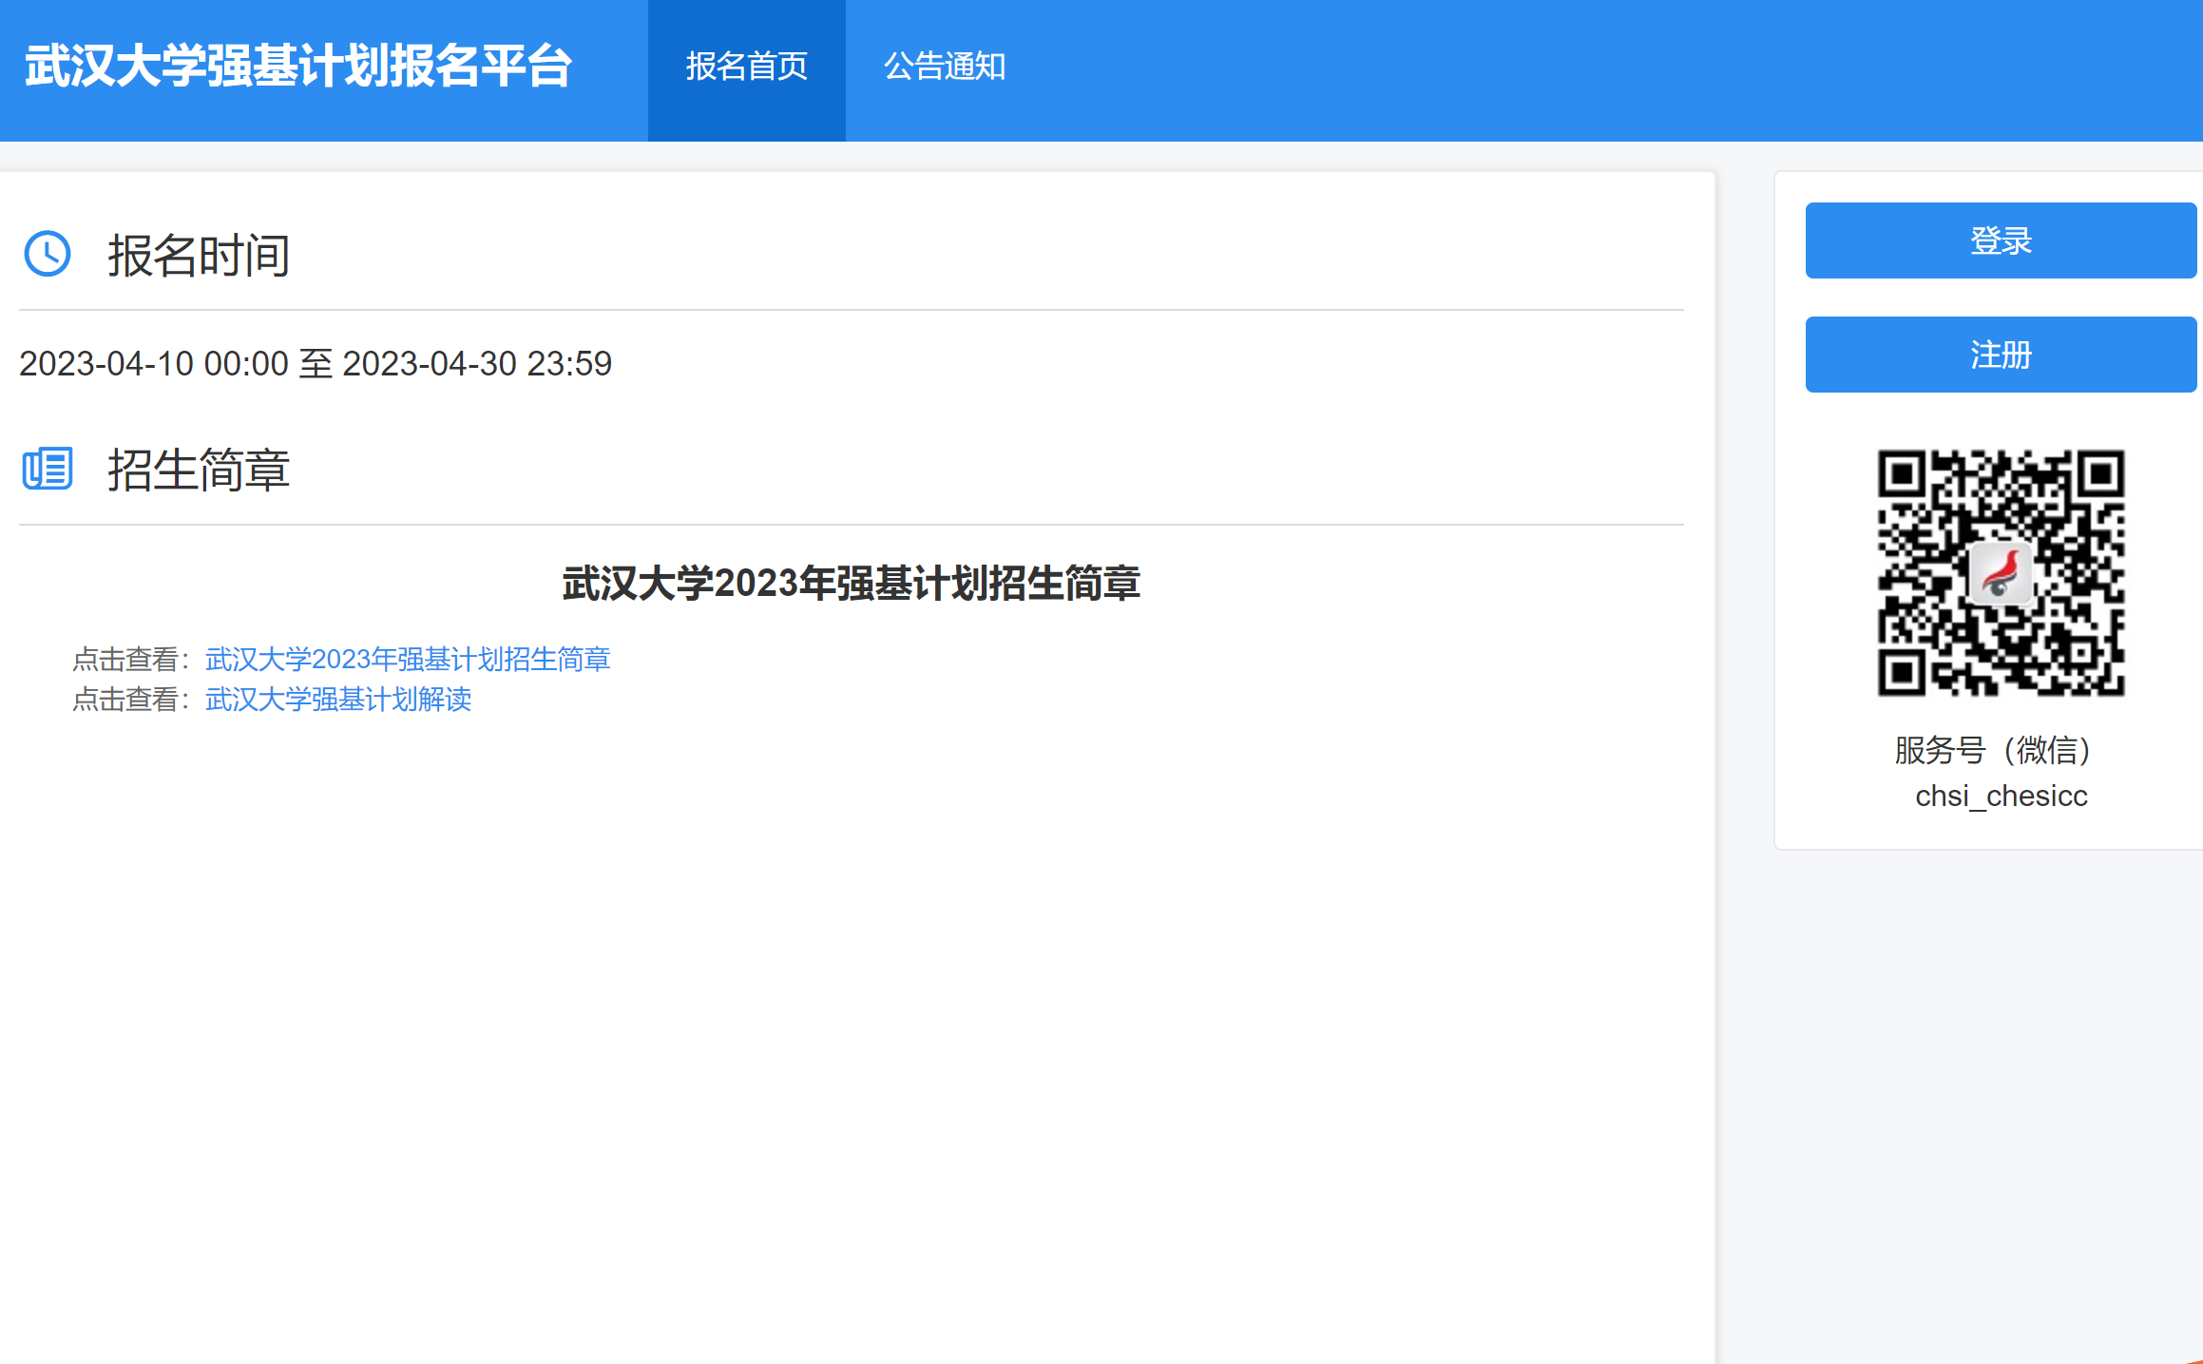The width and height of the screenshot is (2203, 1364).
Task: Click the 武汉大学强基计划报名平台 site title
Action: point(298,67)
